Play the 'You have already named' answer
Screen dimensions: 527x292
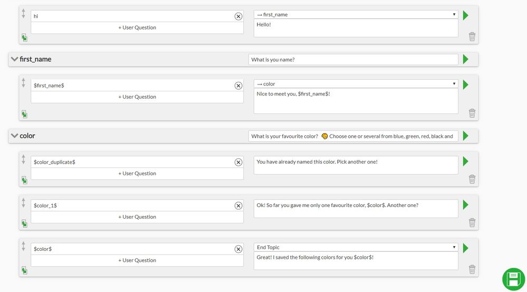(465, 161)
